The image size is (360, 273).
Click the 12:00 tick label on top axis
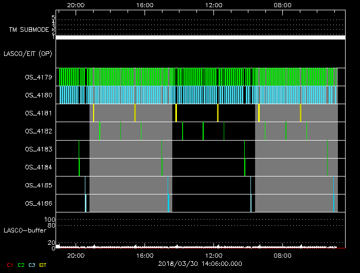(x=213, y=5)
